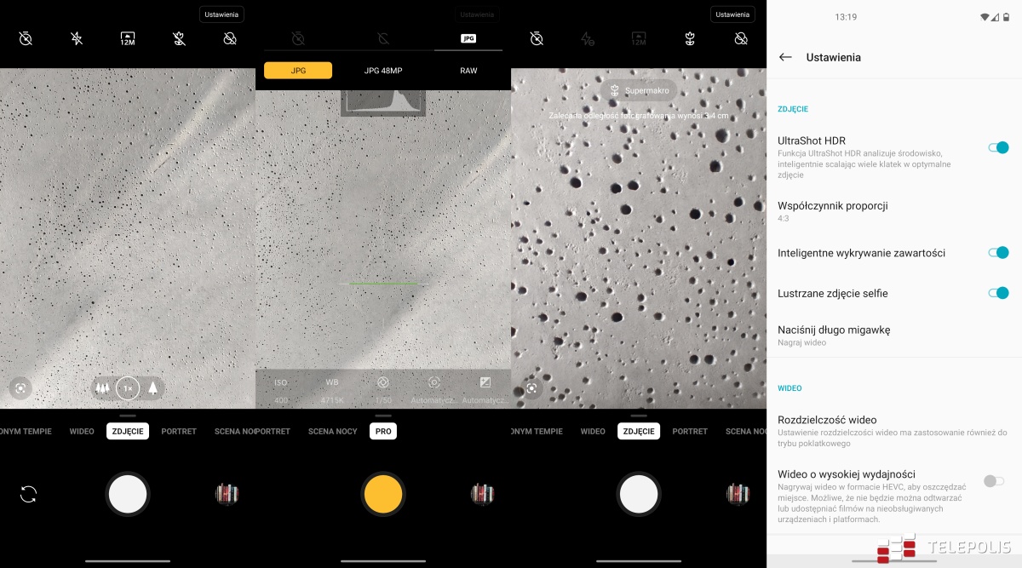Screen dimensions: 1022x568
Task: Tap the highlighted PRO mode label
Action: coord(383,431)
